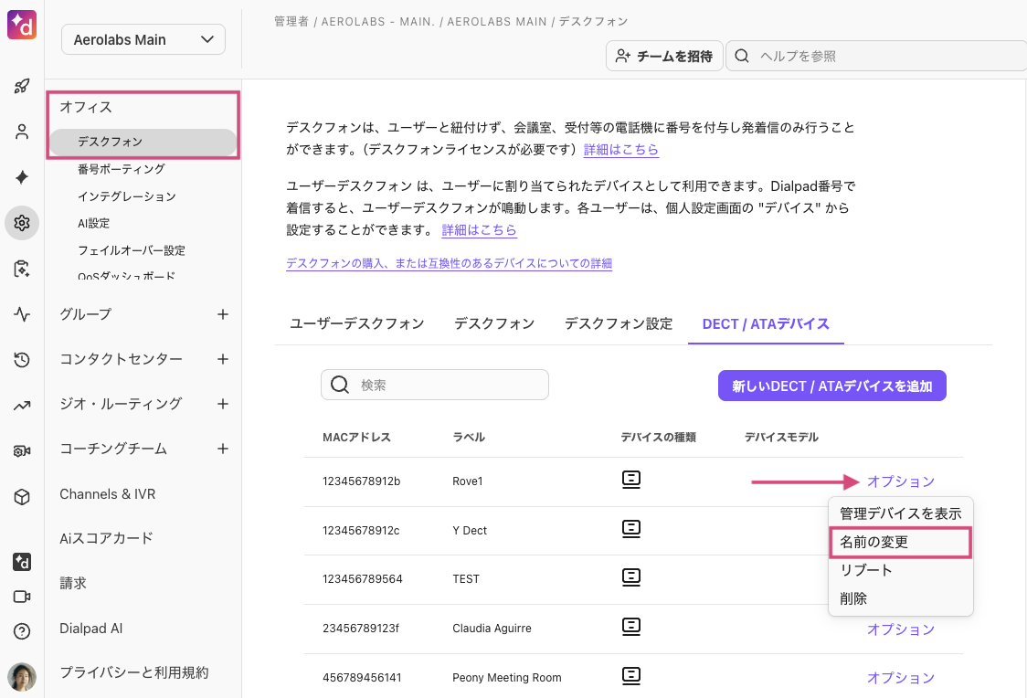1027x698 pixels.
Task: Click the AI sparkle icon in sidebar
Action: (x=22, y=177)
